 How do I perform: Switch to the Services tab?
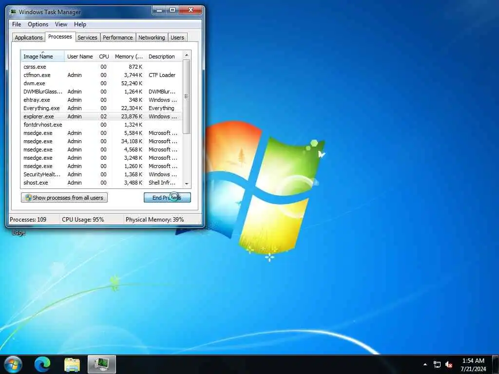[88, 37]
